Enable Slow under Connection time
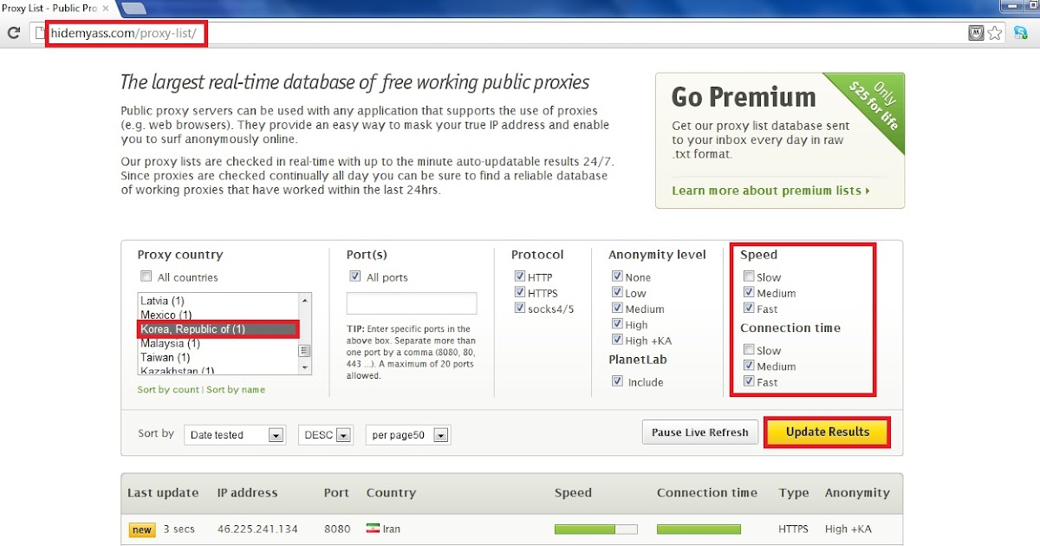 click(749, 349)
